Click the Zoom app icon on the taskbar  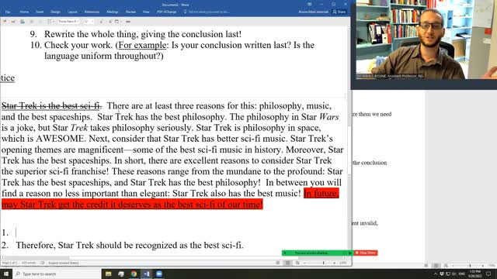(x=159, y=274)
